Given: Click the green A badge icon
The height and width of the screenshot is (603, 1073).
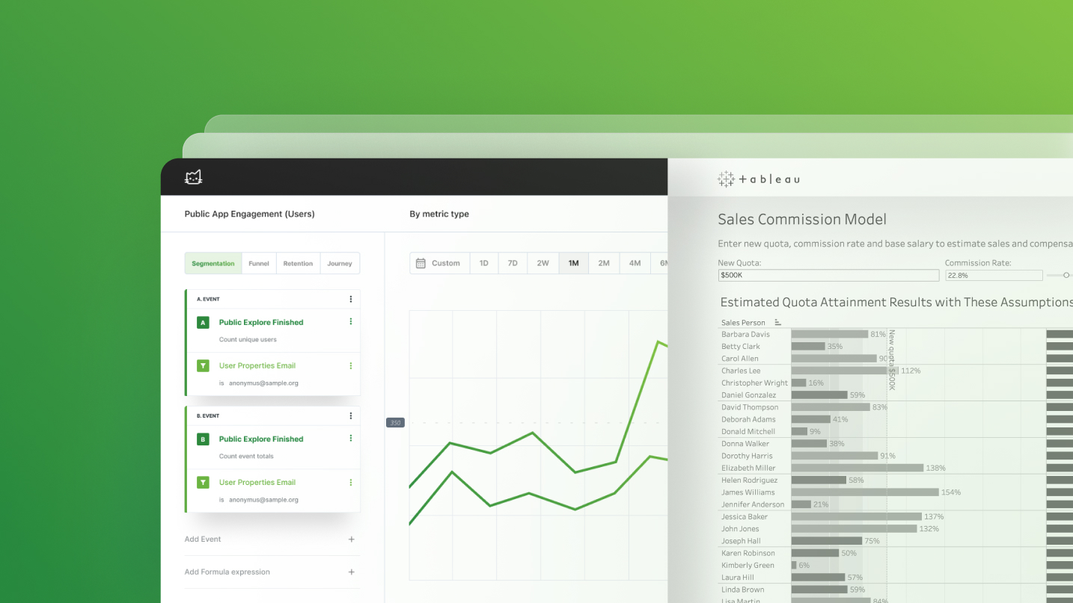Looking at the screenshot, I should (x=203, y=323).
